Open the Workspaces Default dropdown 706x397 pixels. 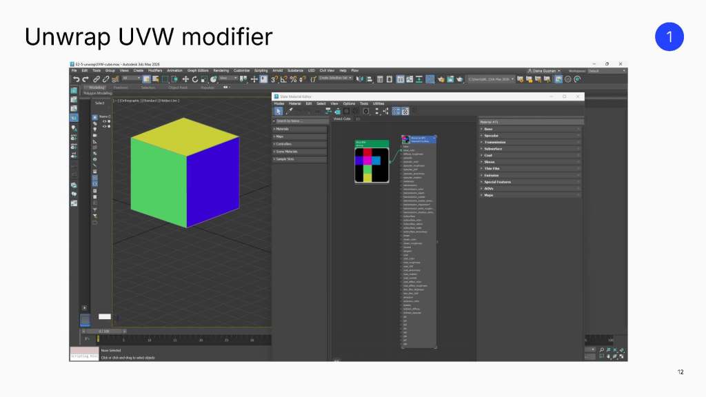(606, 71)
